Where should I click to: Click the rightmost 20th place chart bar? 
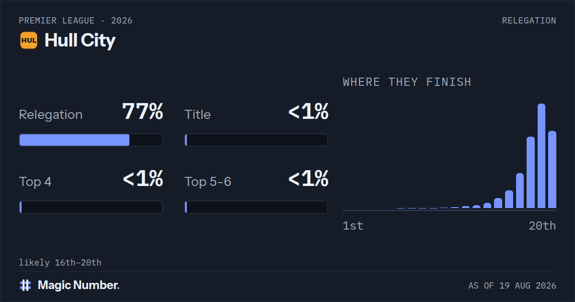point(552,170)
